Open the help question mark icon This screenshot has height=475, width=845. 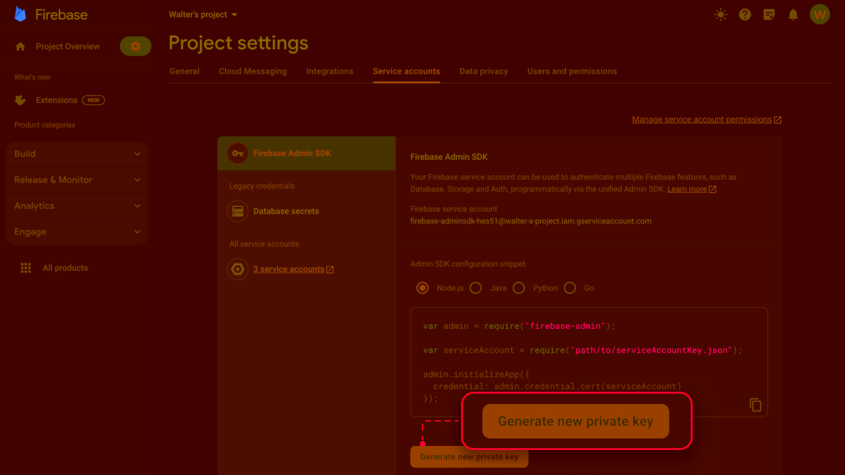pos(745,14)
